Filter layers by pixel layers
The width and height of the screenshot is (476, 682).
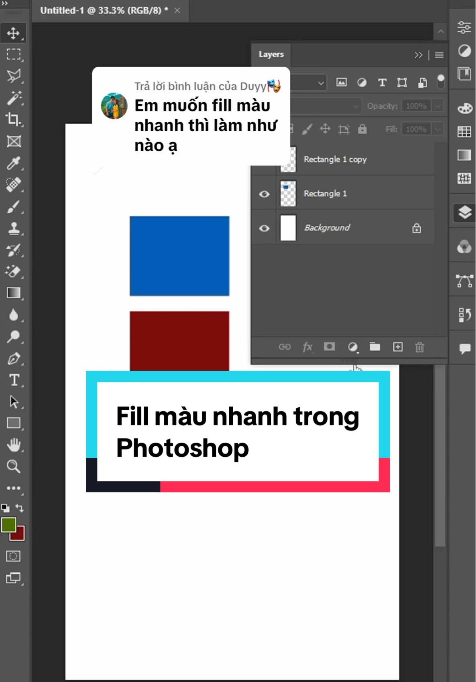(342, 83)
